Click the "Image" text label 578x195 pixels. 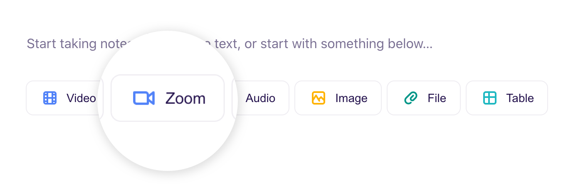pyautogui.click(x=351, y=98)
